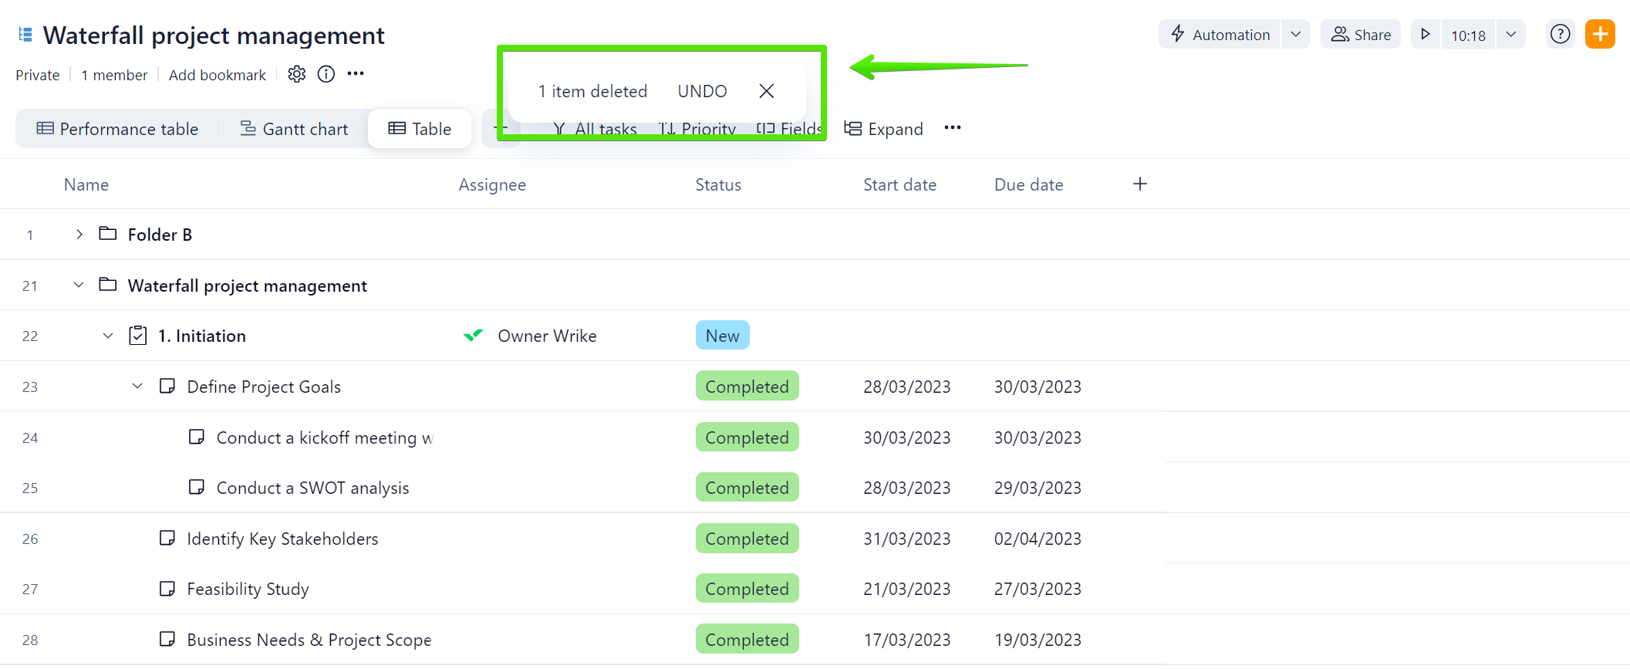Viewport: 1630px width, 669px height.
Task: Click the New status badge
Action: [x=722, y=336]
